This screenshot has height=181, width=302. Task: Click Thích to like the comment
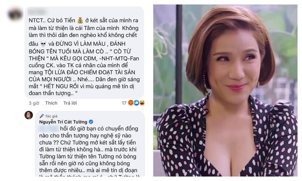(x=51, y=103)
